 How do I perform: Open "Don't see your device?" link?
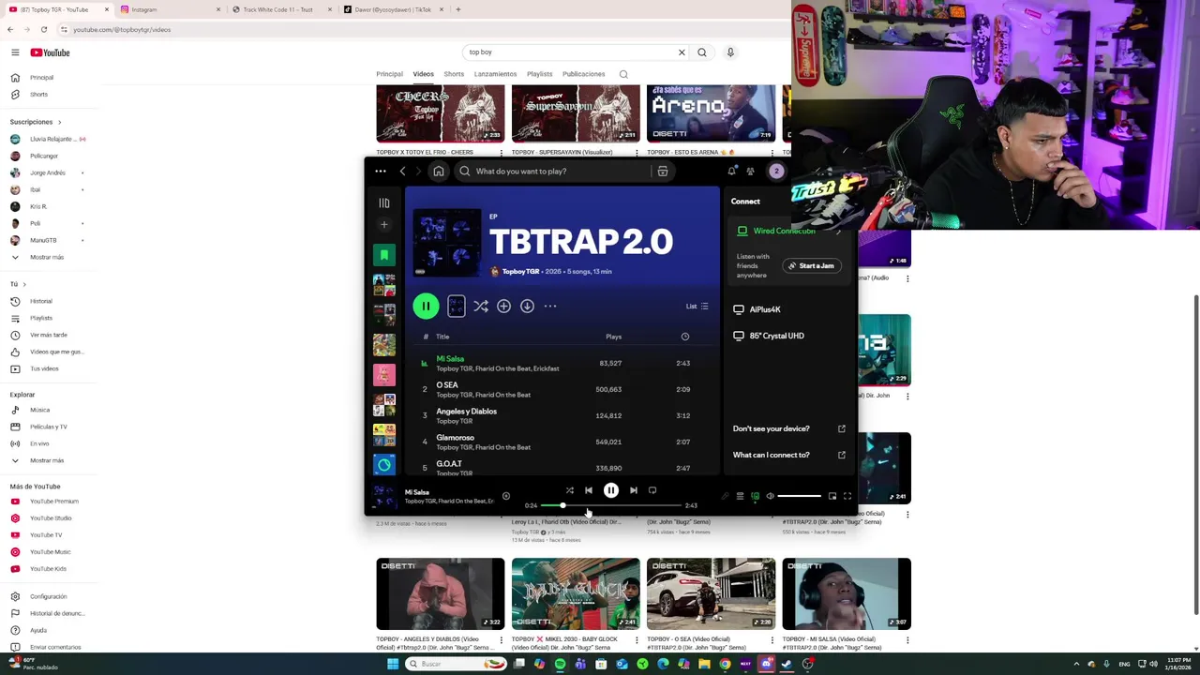(789, 428)
